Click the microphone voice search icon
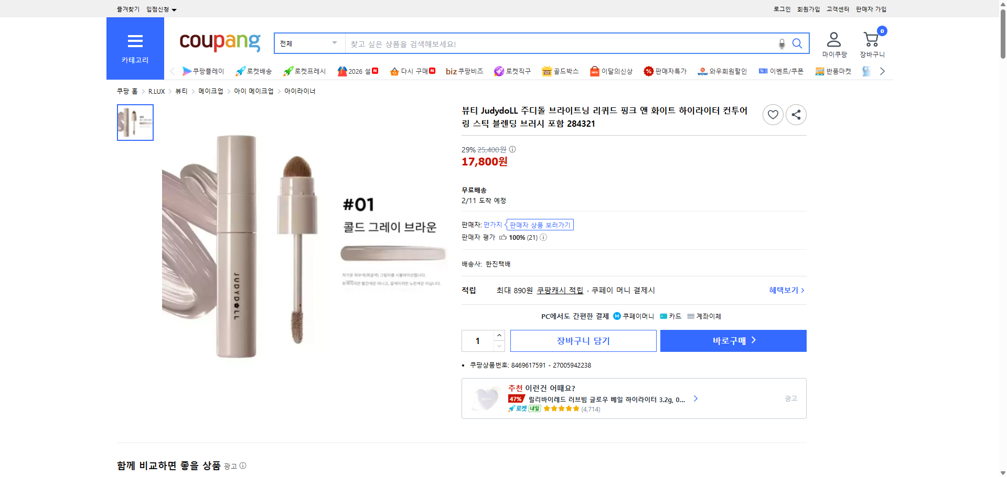1007x477 pixels. (x=781, y=45)
